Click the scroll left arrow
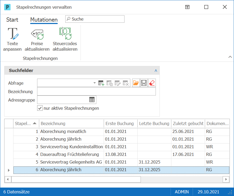The width and height of the screenshot is (234, 196). click(x=8, y=179)
